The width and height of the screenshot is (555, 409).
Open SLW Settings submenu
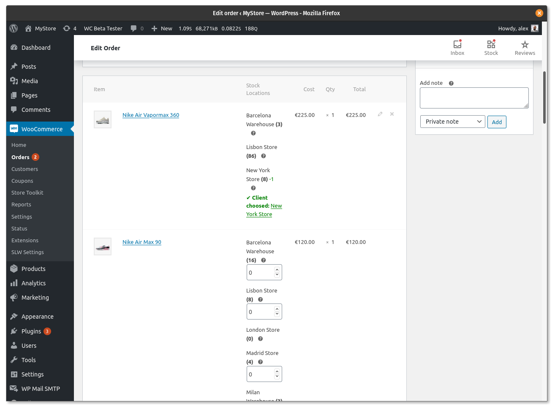27,252
